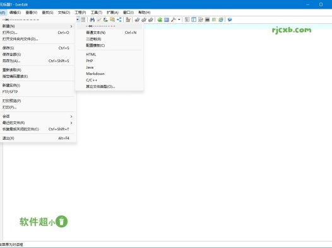Open dropdown arrow next to hammer icon
Image resolution: width=332 pixels, height=248 pixels.
click(x=179, y=20)
